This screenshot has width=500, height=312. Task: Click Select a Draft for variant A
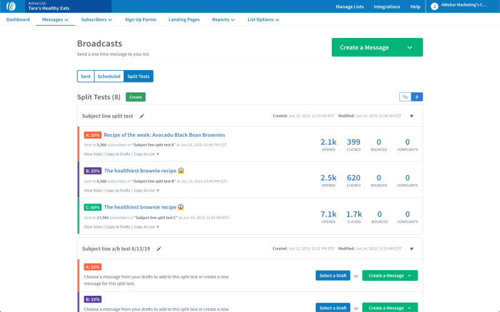332,275
